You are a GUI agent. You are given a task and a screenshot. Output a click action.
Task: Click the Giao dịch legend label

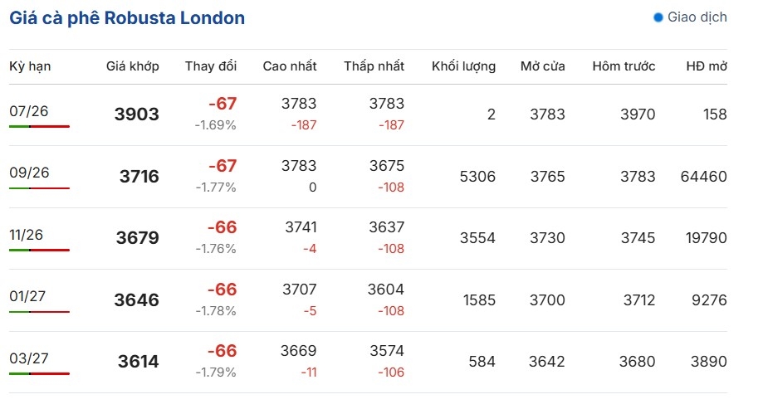[x=697, y=17]
